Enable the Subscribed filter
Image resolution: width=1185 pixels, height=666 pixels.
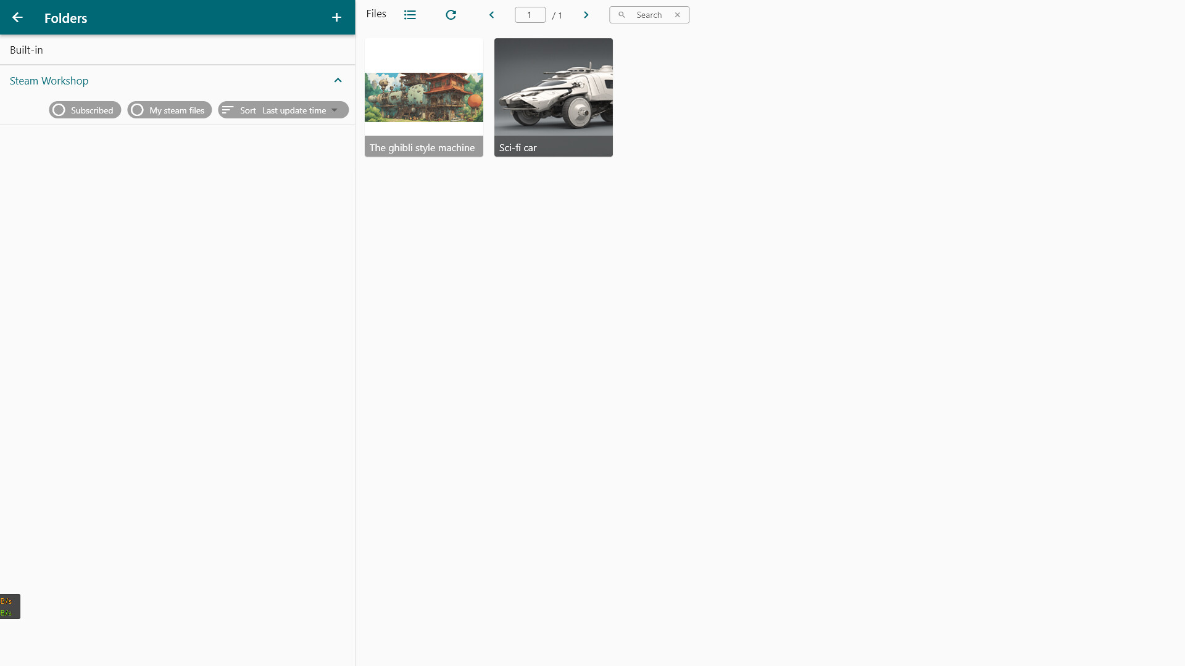point(85,110)
